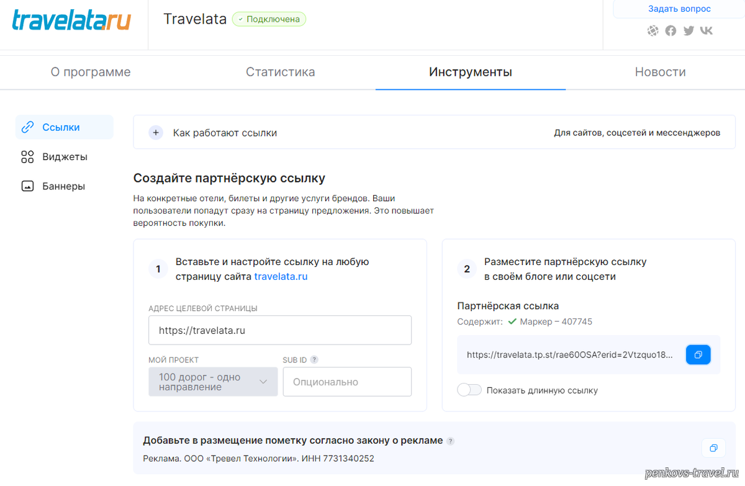This screenshot has width=745, height=486.
Task: Click the 'Подключена' status badge
Action: 269,19
